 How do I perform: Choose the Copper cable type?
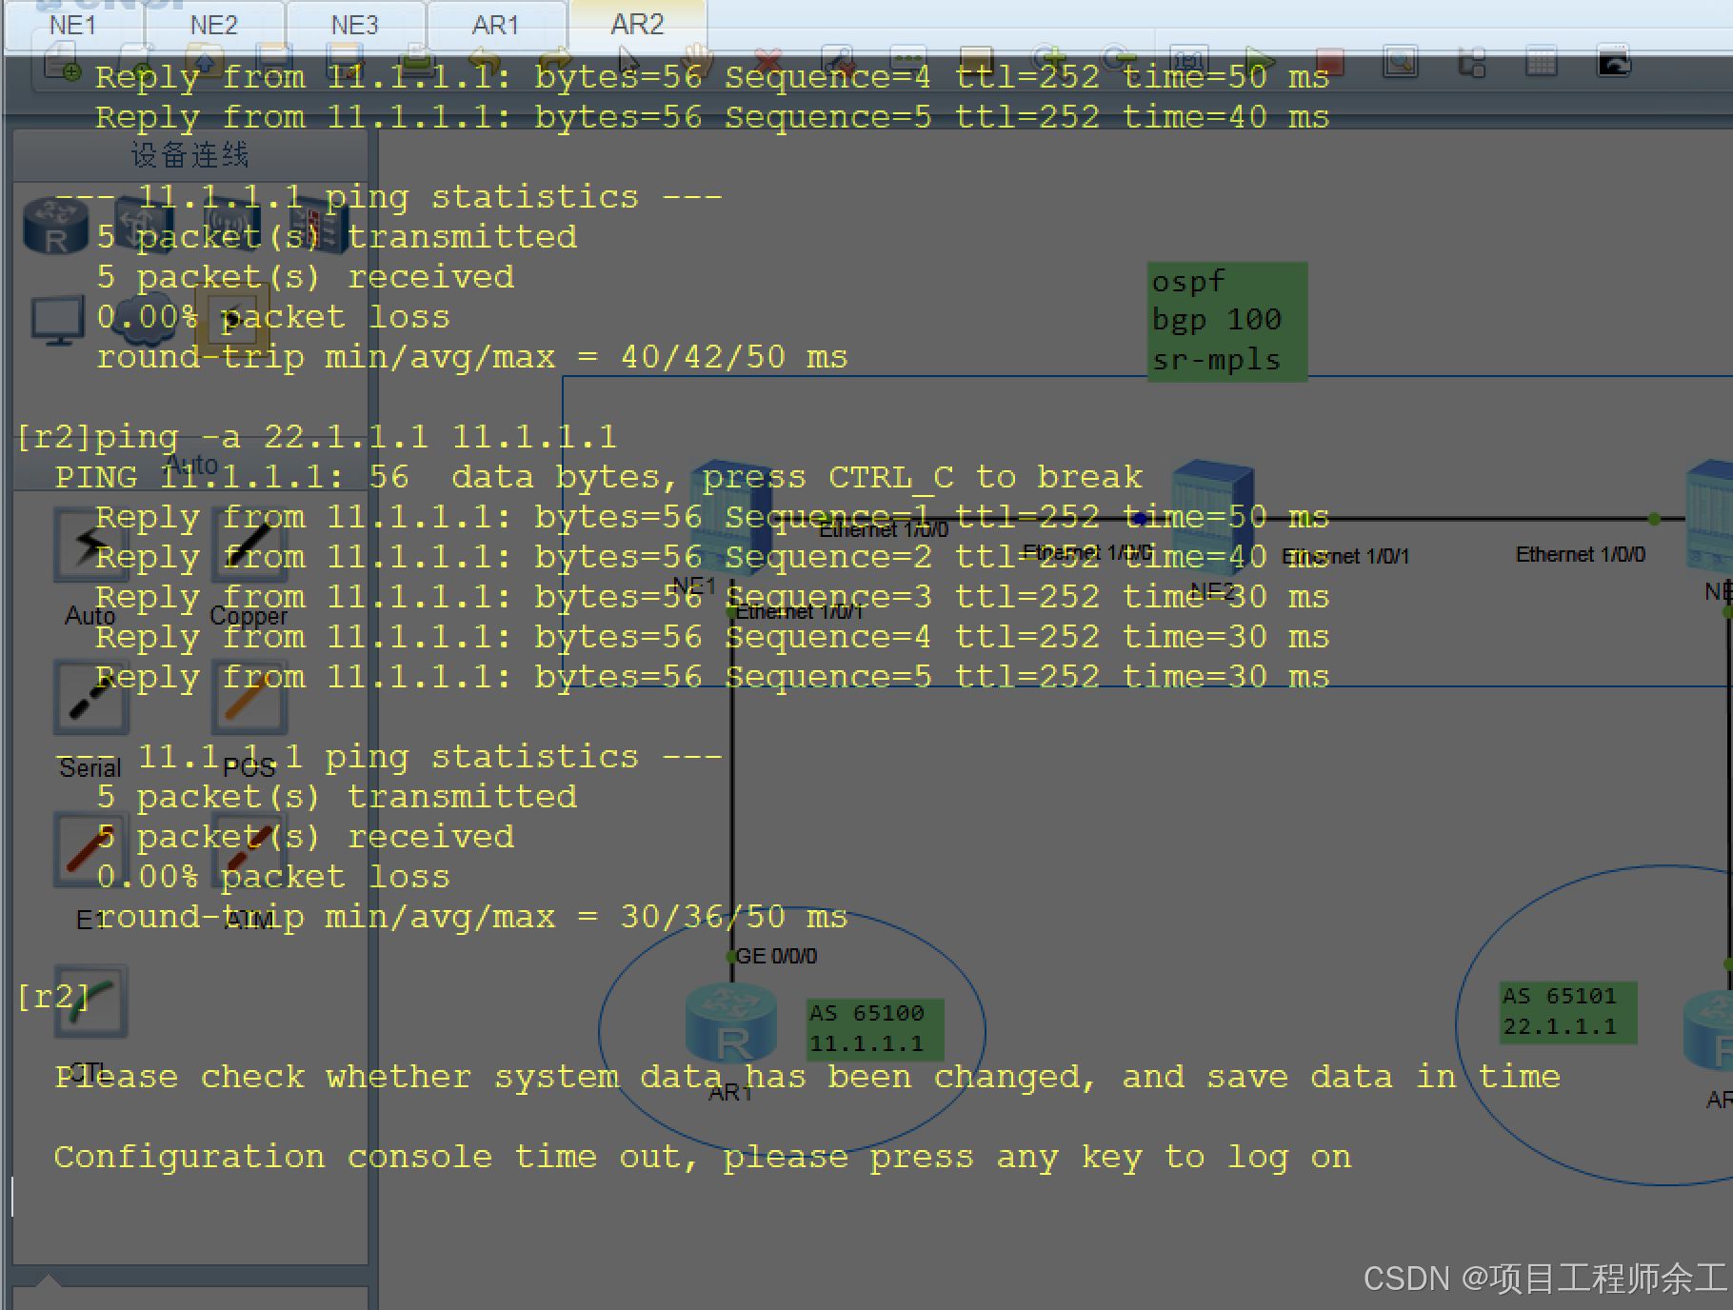(249, 546)
